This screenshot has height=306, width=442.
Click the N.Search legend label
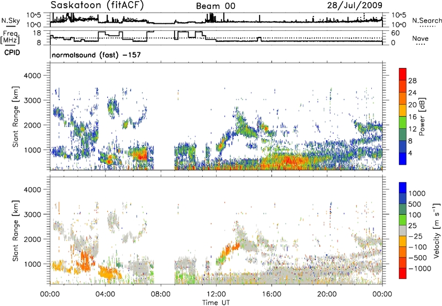point(427,20)
